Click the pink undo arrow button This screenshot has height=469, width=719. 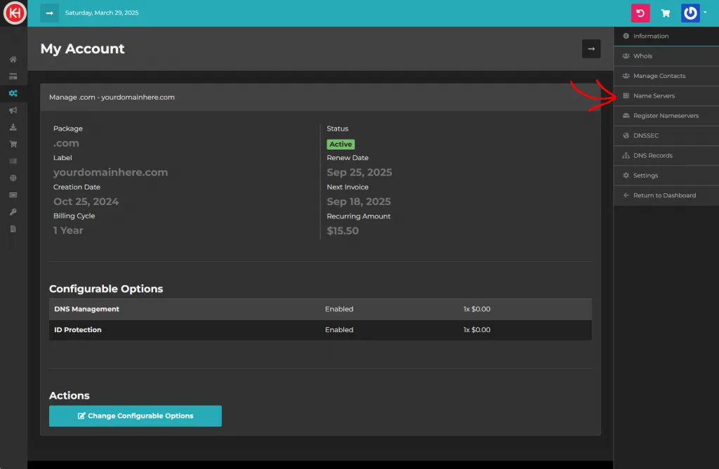(x=640, y=13)
